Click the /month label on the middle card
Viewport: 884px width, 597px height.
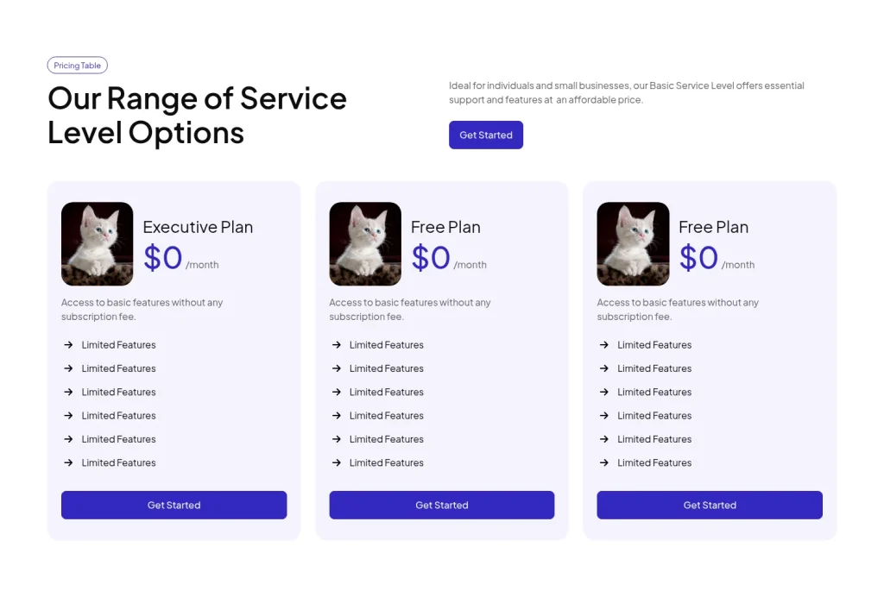(471, 265)
